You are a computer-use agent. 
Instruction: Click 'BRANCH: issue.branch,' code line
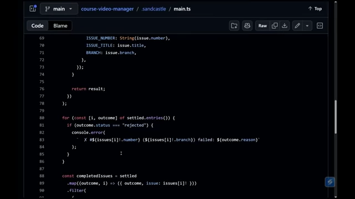111,53
